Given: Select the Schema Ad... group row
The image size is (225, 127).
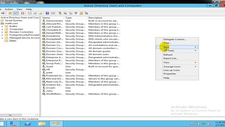Looking at the screenshot, I should 81,85.
